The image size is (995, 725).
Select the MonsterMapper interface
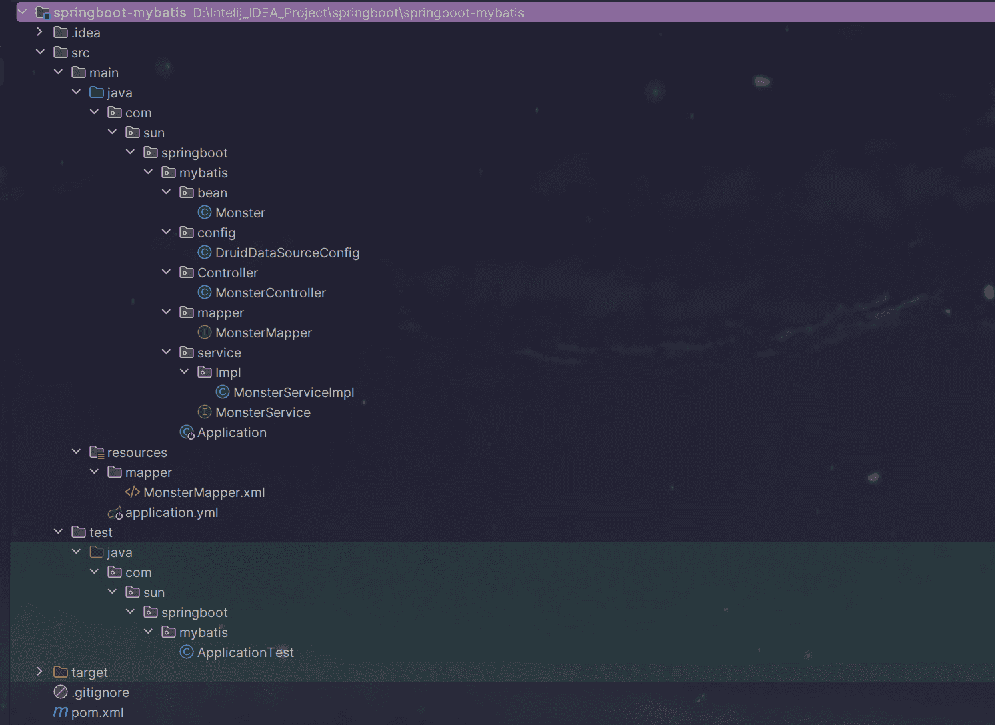click(263, 333)
